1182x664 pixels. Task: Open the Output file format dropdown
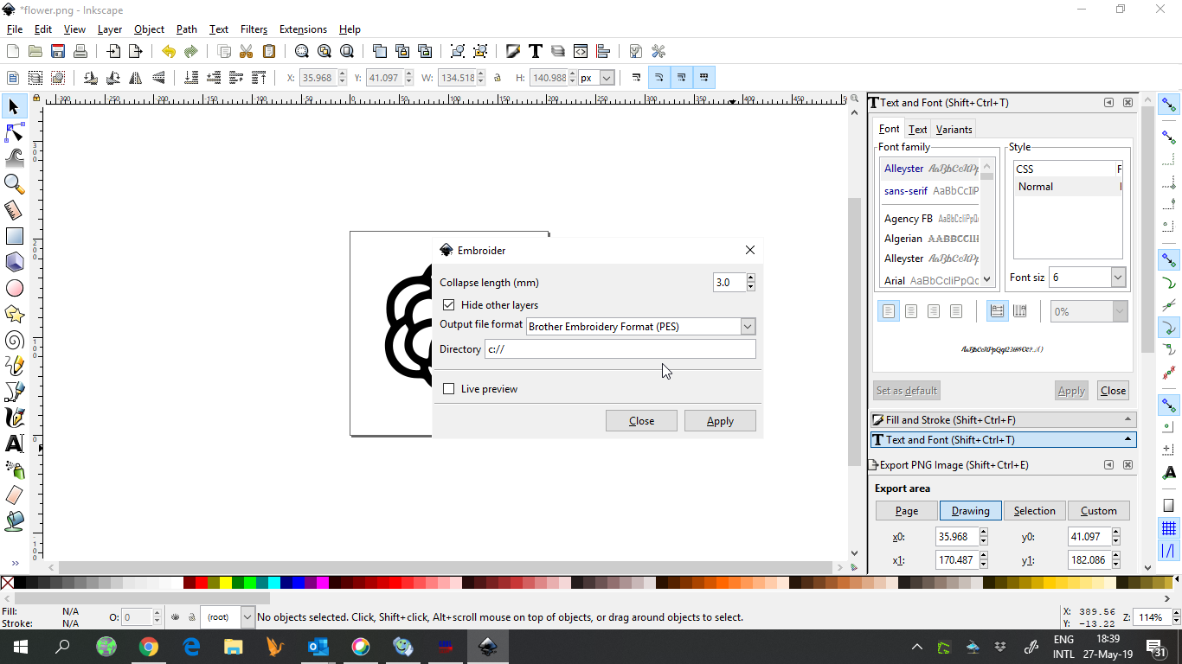point(748,326)
